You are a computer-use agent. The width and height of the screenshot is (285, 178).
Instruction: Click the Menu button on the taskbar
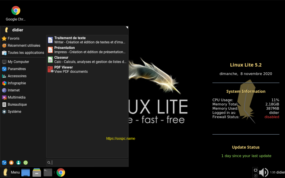click(10, 172)
